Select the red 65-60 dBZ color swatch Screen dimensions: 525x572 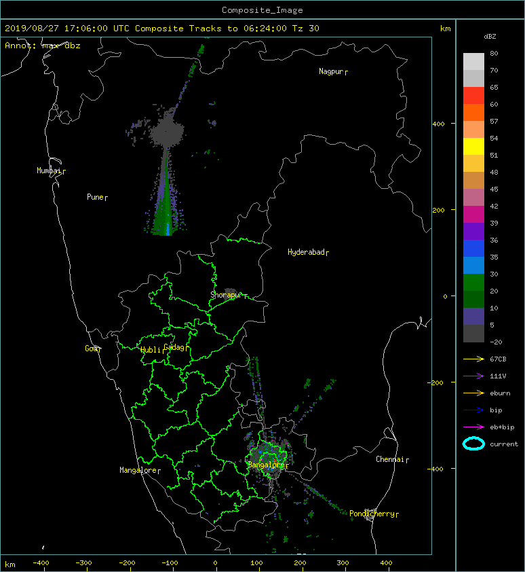(x=473, y=96)
